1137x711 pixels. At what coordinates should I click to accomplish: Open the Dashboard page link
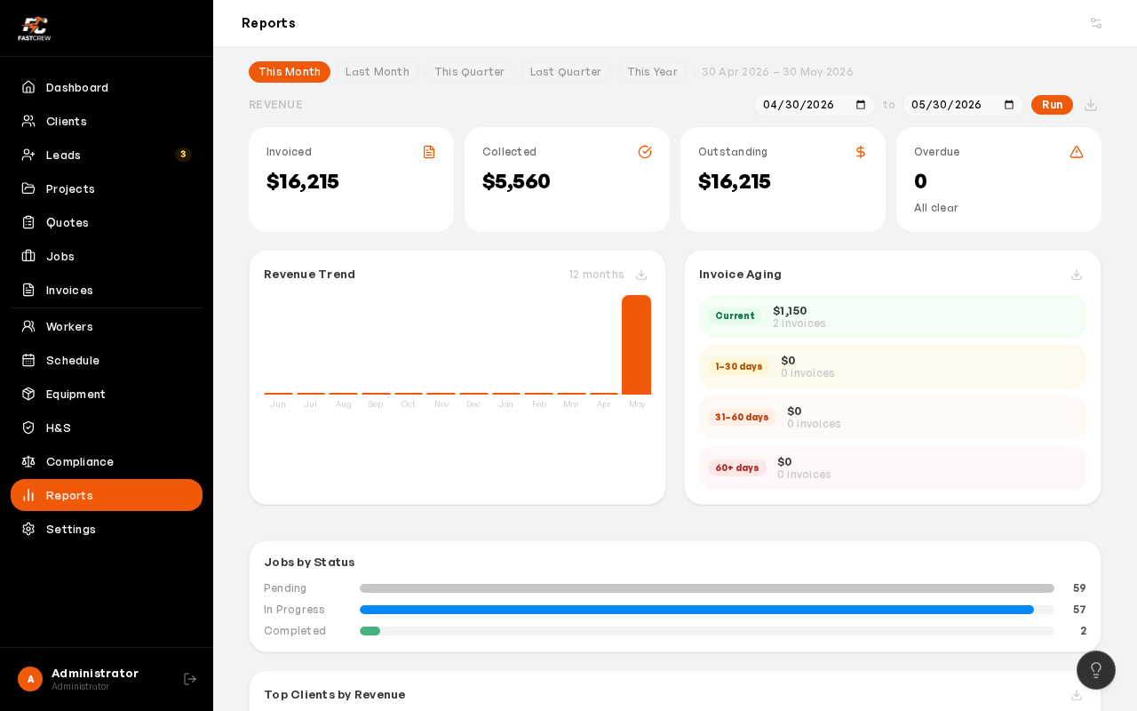click(107, 87)
